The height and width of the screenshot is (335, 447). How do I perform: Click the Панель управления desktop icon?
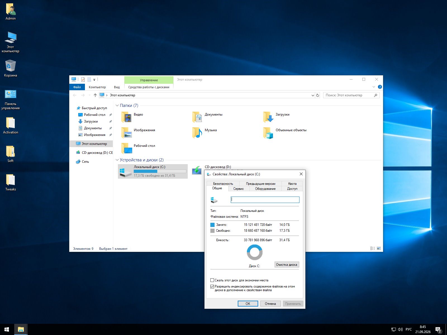pyautogui.click(x=11, y=99)
